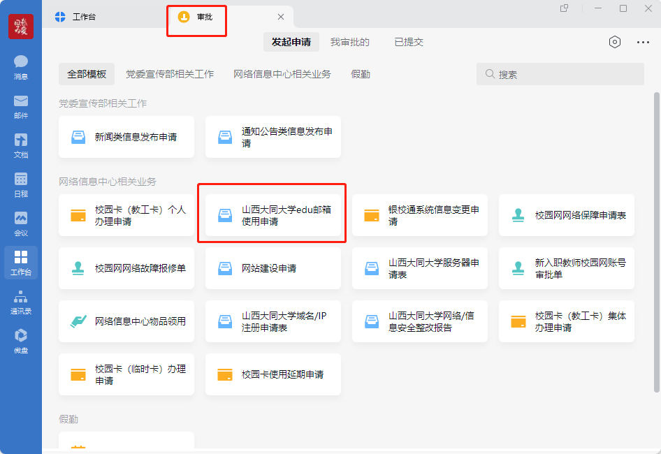
Task: Switch to the 我审批的 tab
Action: point(350,42)
